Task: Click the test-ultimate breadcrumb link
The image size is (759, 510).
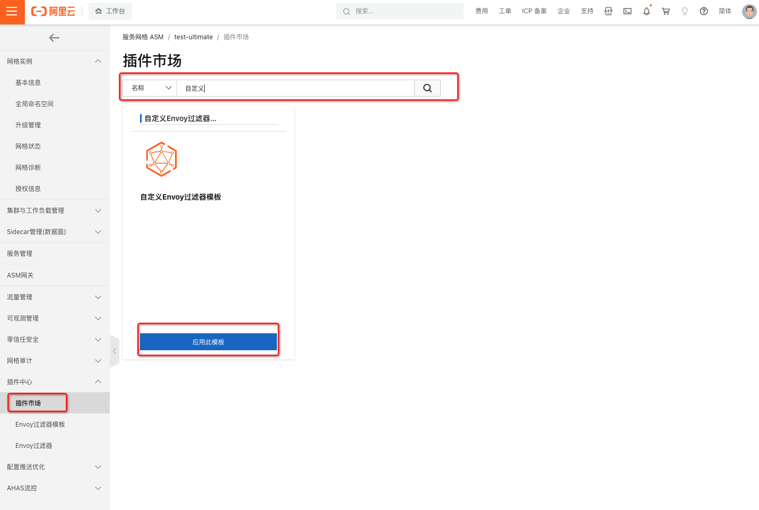Action: (x=194, y=37)
